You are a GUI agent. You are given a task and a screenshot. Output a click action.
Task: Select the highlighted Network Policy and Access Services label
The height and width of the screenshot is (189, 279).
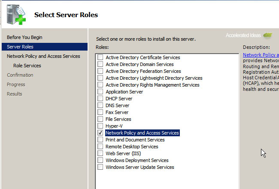point(143,133)
